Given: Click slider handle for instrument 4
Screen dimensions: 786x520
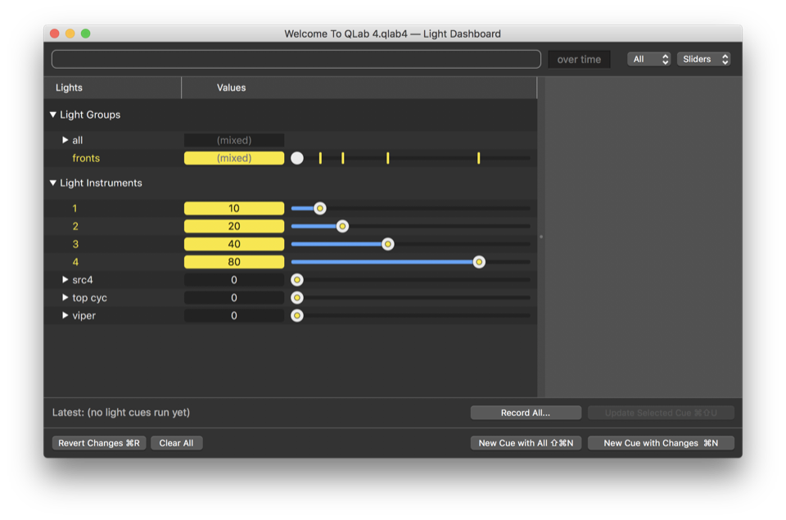Looking at the screenshot, I should click(x=479, y=262).
